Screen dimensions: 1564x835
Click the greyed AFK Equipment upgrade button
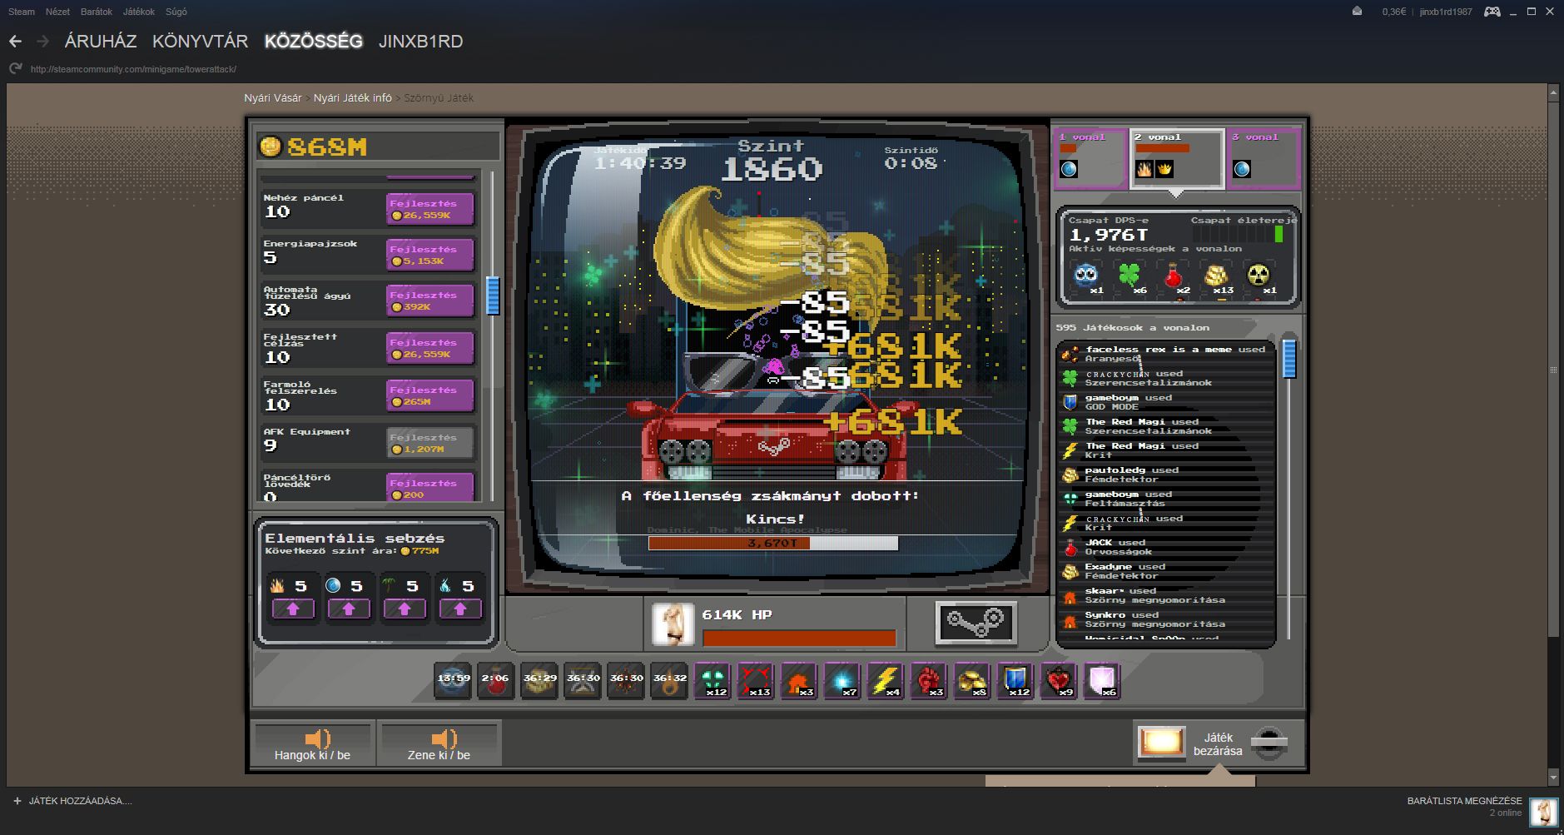pyautogui.click(x=430, y=443)
